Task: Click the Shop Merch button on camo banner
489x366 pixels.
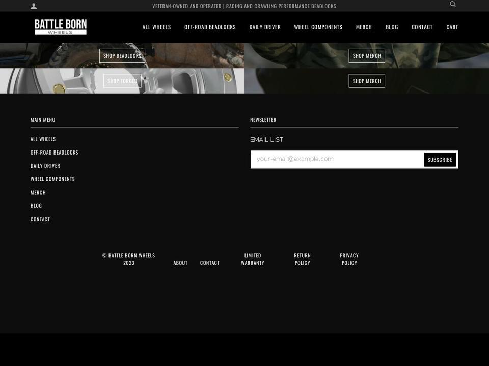Action: click(367, 56)
